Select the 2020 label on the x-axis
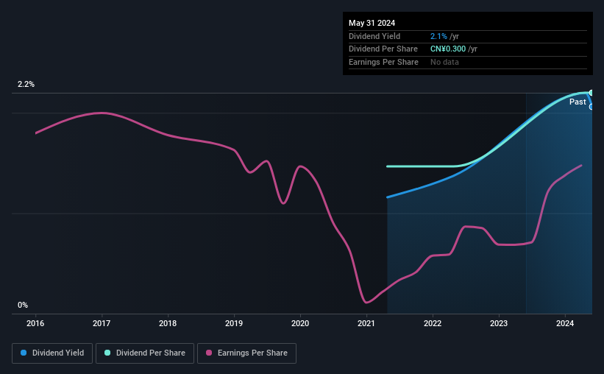This screenshot has width=604, height=374. [x=300, y=323]
